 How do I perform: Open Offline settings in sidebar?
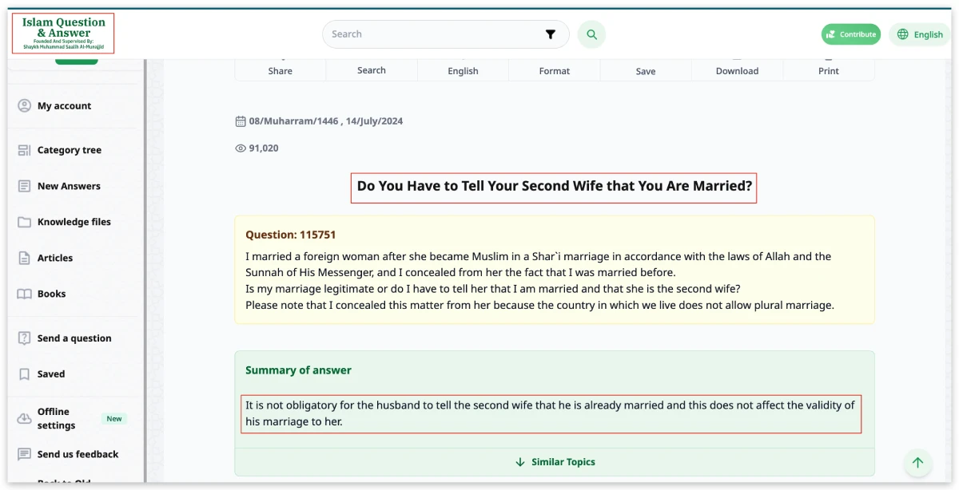[x=56, y=418]
